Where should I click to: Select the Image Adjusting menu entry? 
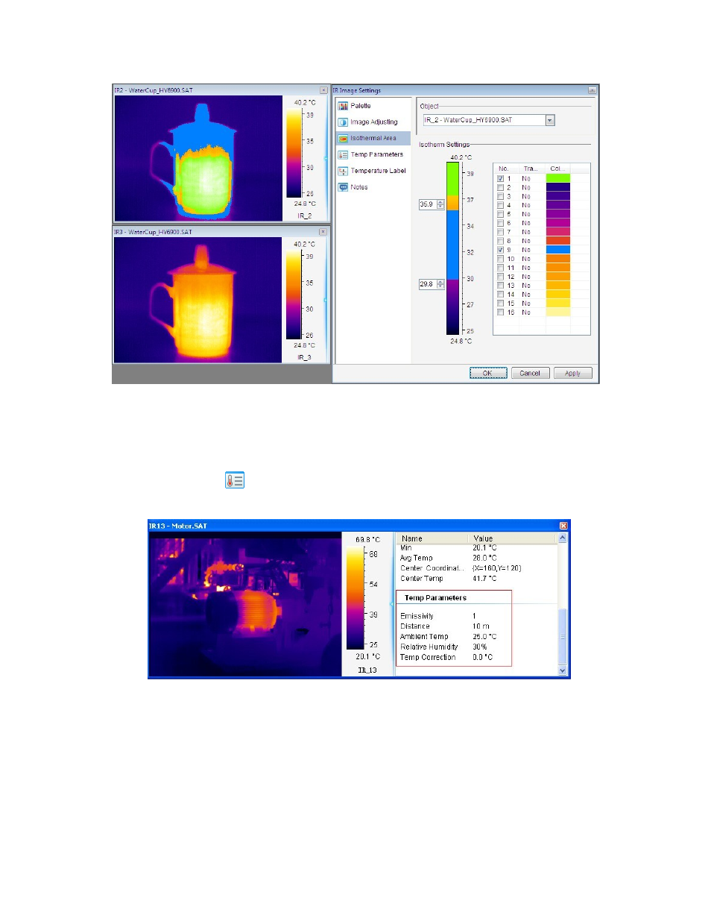coord(374,122)
